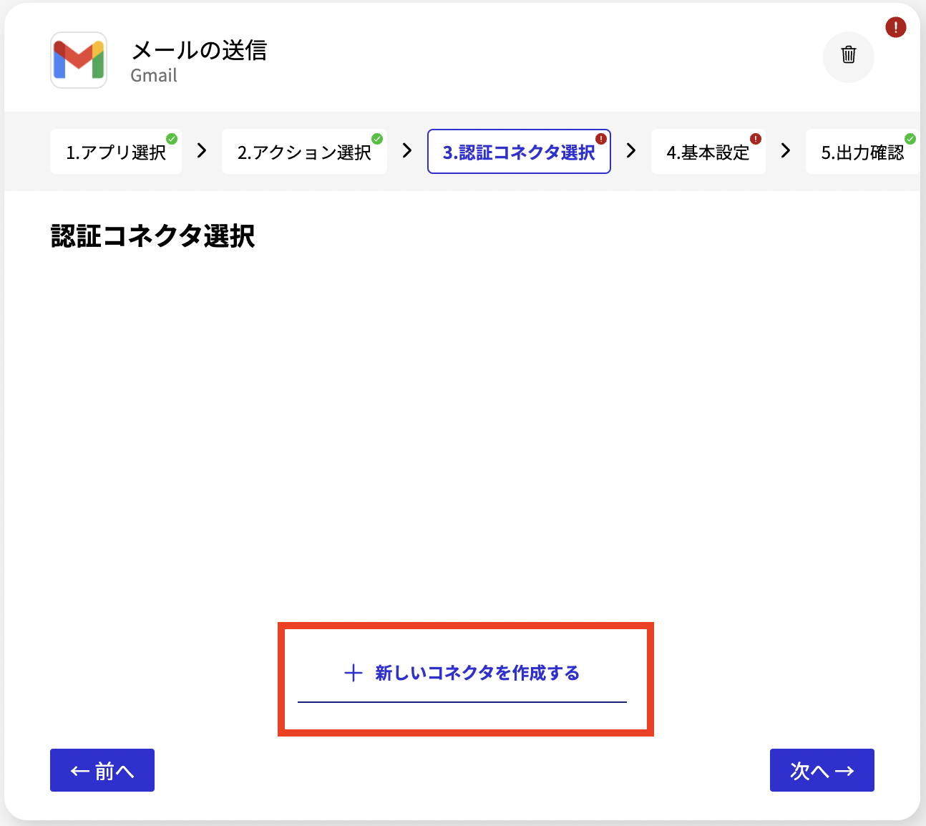Click 新しいコネクタを作成する button
926x826 pixels.
coord(462,674)
